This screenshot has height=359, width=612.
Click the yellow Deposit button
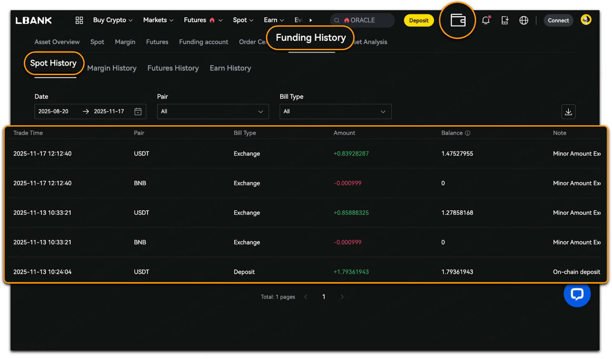(418, 21)
